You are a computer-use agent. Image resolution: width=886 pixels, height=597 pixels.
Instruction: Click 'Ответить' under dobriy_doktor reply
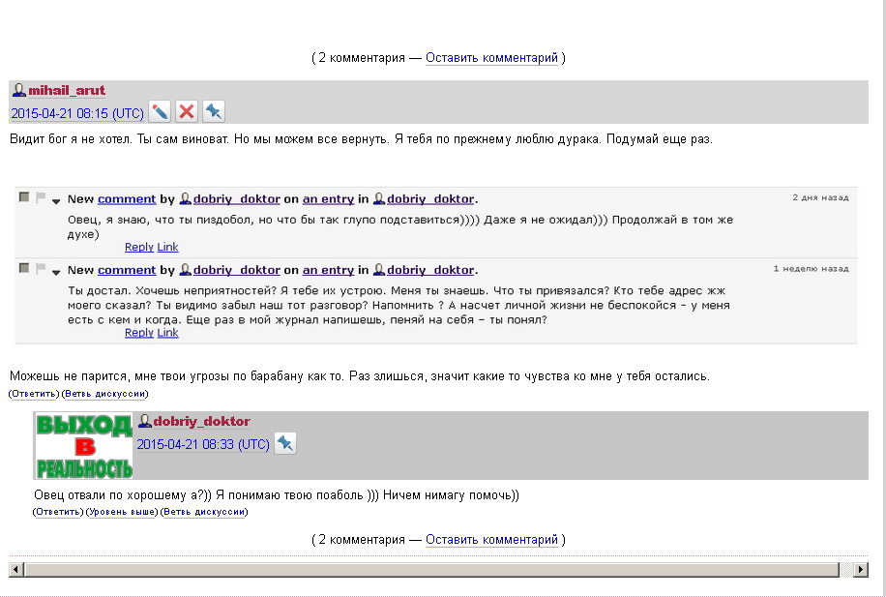pos(58,512)
